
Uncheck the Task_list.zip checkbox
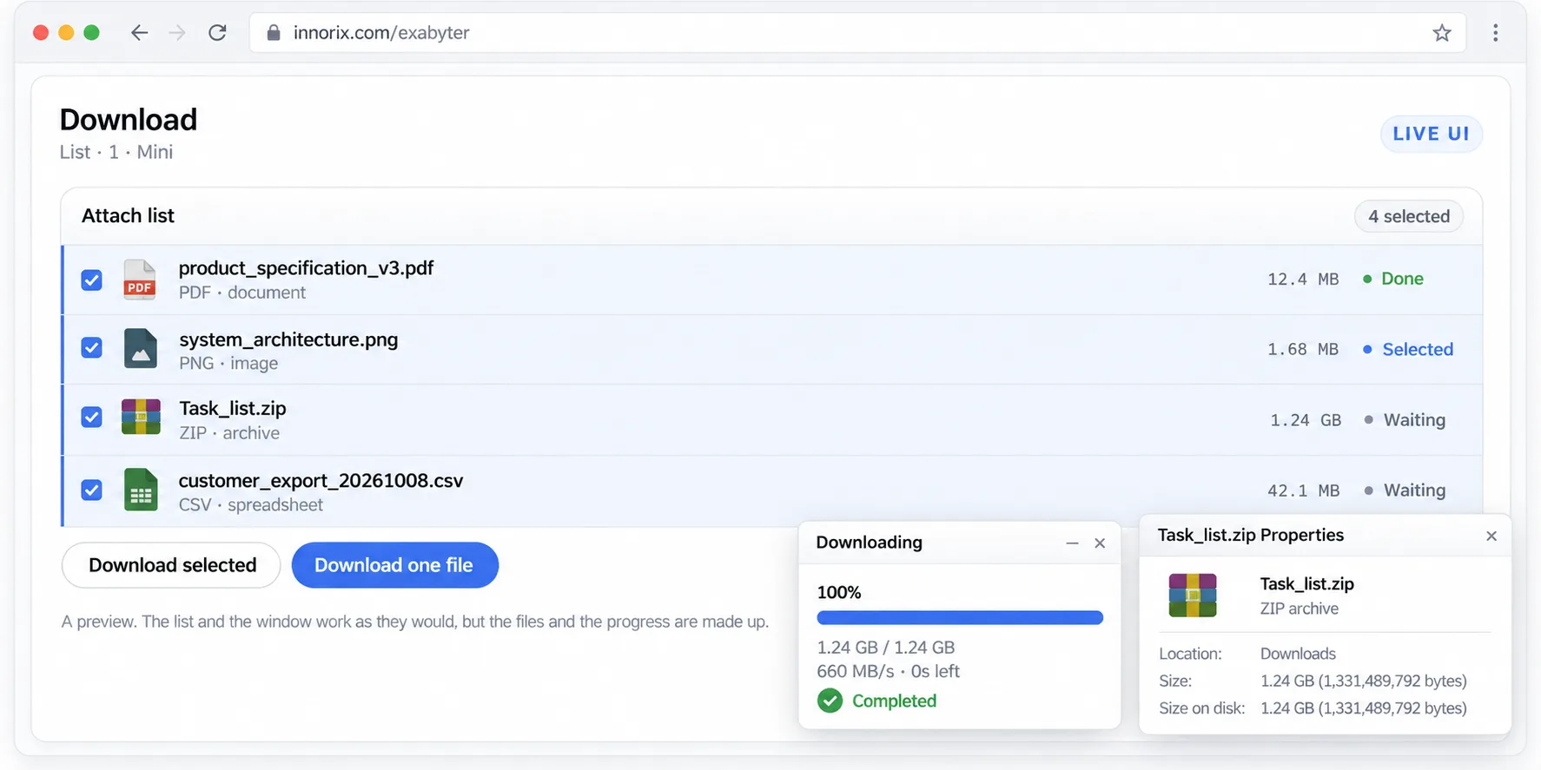pos(91,417)
